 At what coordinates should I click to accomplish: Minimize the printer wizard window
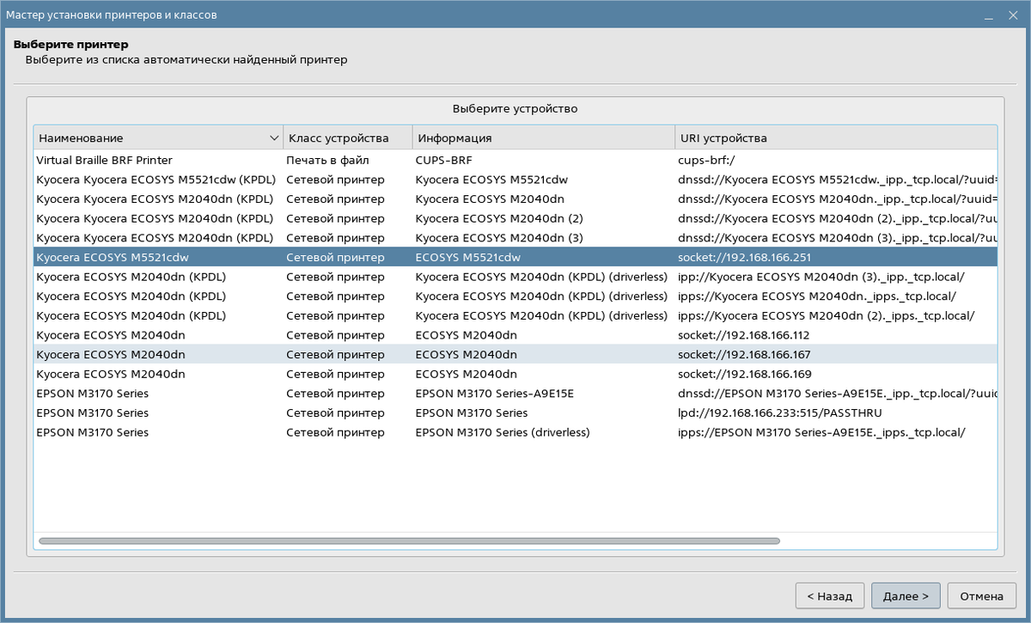(989, 15)
